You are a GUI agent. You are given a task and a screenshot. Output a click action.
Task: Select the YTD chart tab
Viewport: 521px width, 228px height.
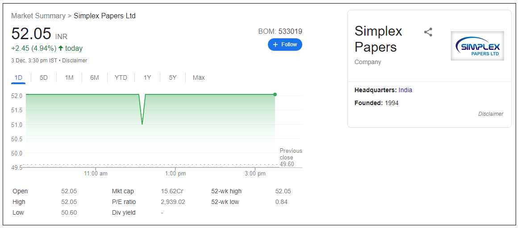tap(121, 77)
